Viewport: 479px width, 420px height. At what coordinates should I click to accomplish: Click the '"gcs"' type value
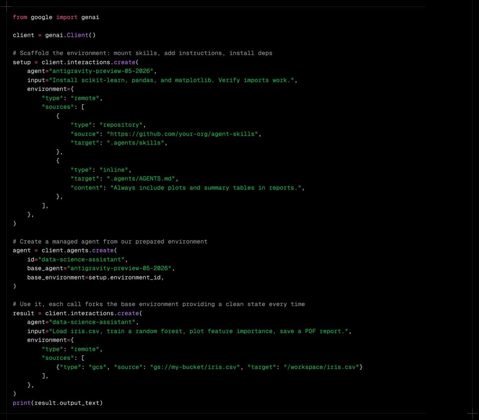[x=97, y=367]
